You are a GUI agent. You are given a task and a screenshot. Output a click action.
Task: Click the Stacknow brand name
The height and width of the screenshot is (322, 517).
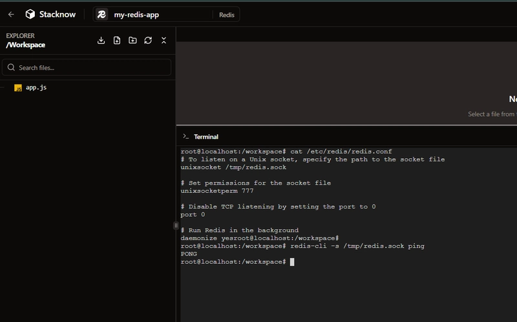click(x=59, y=14)
